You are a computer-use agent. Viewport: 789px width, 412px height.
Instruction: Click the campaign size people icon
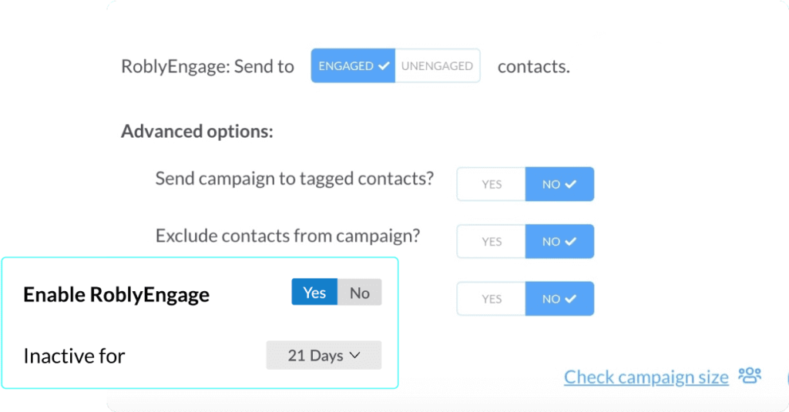(x=750, y=375)
